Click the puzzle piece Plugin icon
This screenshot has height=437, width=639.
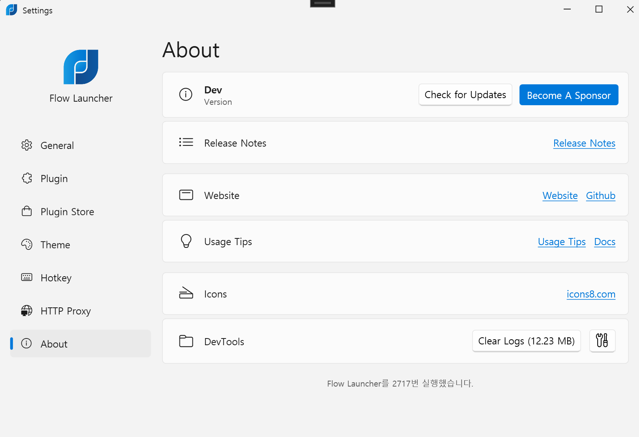click(26, 178)
